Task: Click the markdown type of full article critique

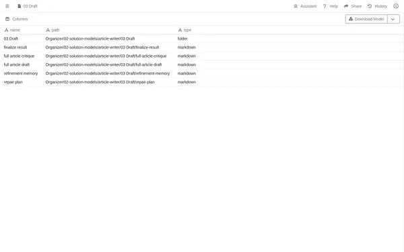Action: click(x=187, y=56)
